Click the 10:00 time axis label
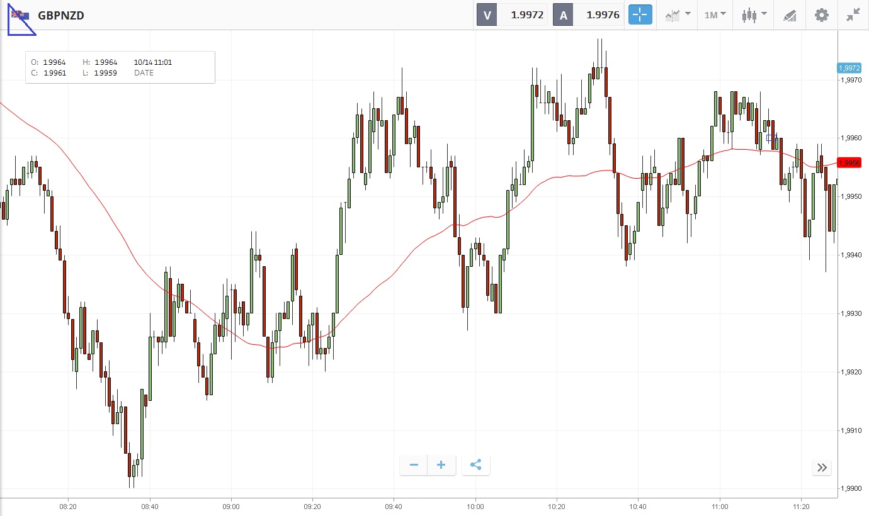This screenshot has width=869, height=516. [475, 506]
